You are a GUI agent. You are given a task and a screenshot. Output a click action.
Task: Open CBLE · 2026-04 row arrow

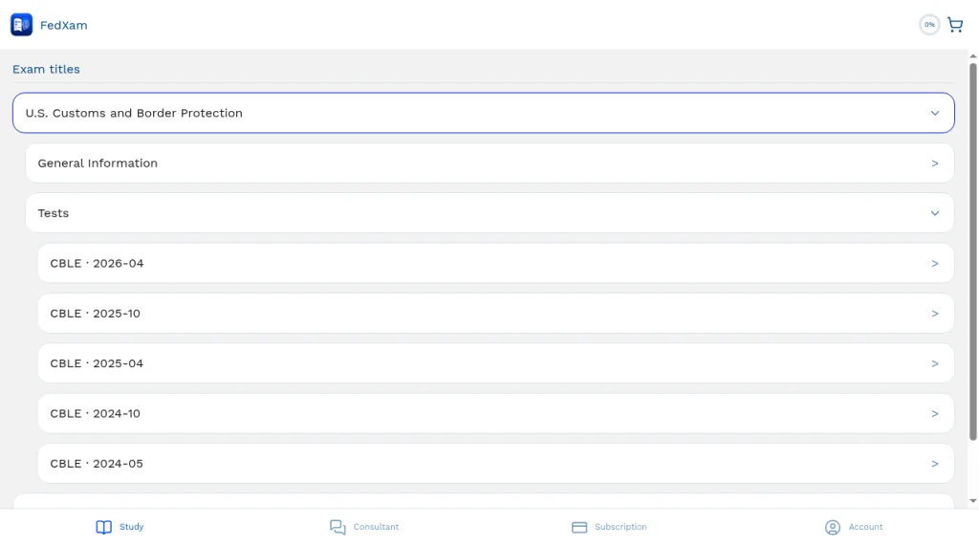coord(935,264)
